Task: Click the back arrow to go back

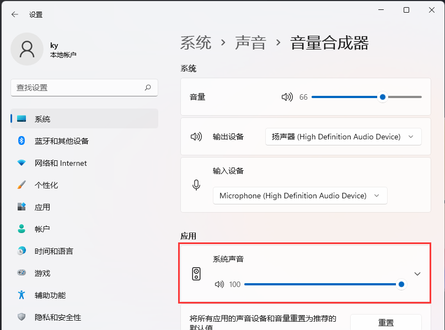Action: [x=15, y=15]
